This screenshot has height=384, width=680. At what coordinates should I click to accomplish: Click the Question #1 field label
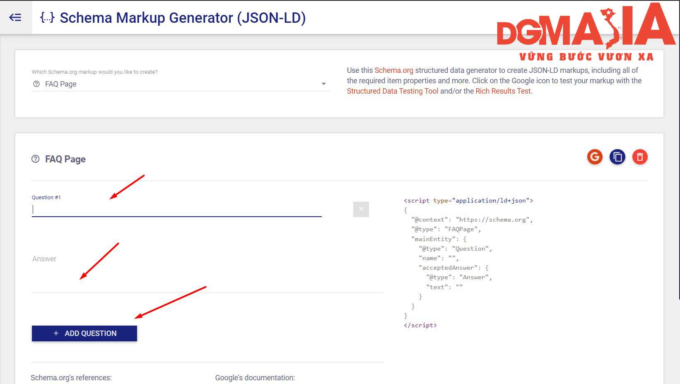[x=46, y=198]
